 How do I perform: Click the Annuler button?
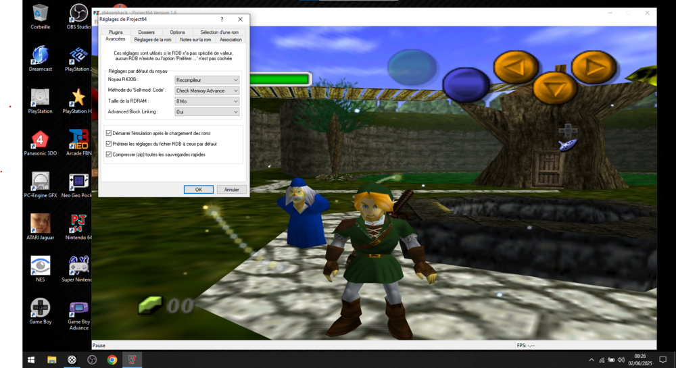click(x=231, y=190)
